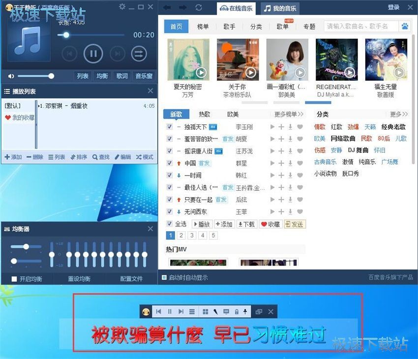Viewport: 418px width, 359px height.
Task: Select the 欧美 songs tab
Action: 233,114
